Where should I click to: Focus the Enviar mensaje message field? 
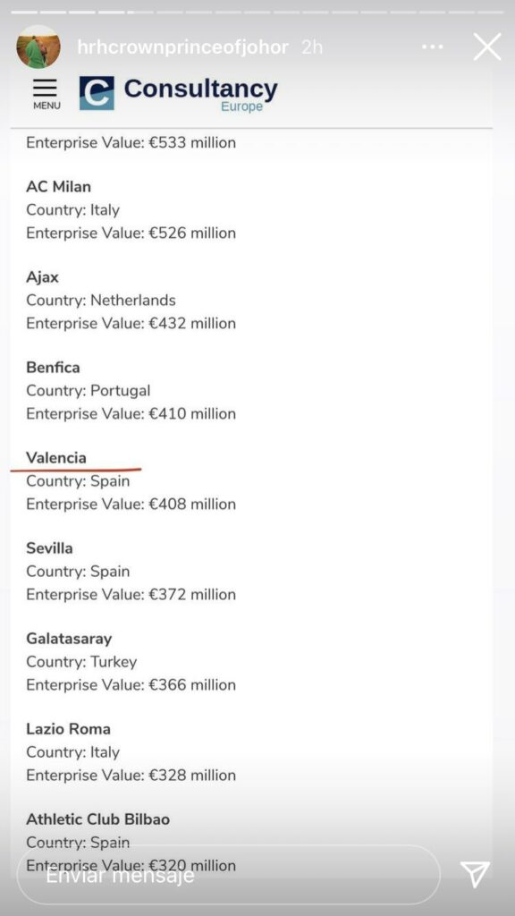pos(228,875)
